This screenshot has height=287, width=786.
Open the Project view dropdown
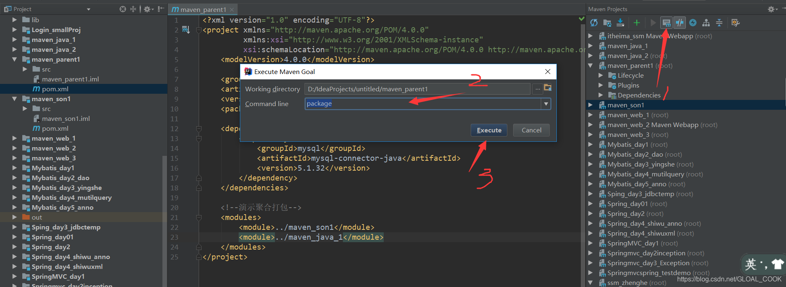tap(89, 9)
